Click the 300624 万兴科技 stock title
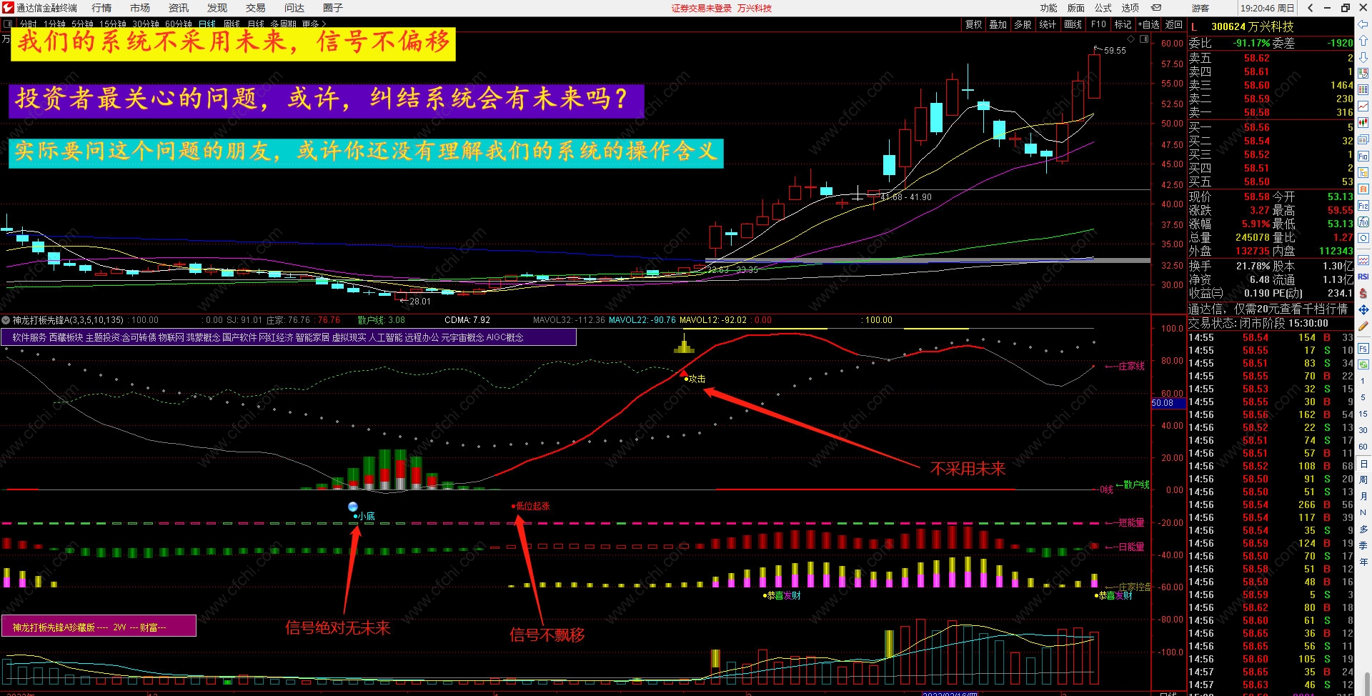The image size is (1372, 696). click(1253, 26)
